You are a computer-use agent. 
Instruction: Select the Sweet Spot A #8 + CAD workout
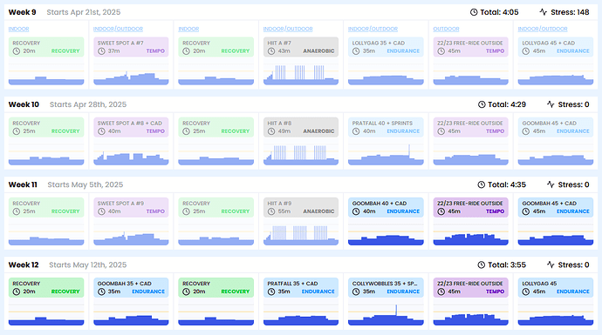(x=131, y=127)
